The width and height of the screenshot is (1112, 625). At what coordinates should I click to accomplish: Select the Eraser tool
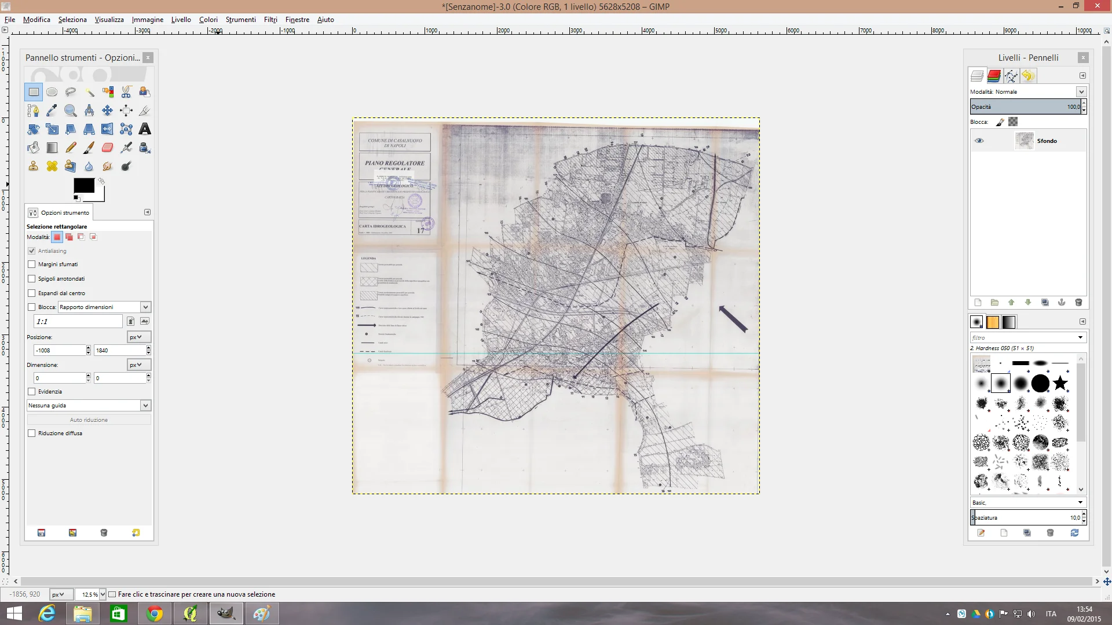click(x=108, y=148)
